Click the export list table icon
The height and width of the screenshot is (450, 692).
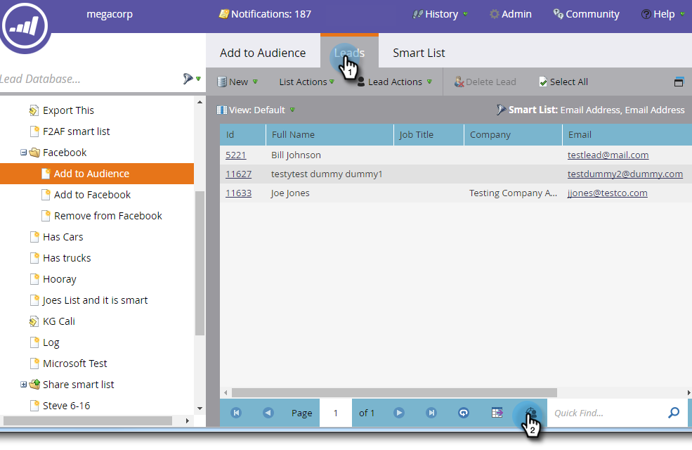tap(497, 413)
